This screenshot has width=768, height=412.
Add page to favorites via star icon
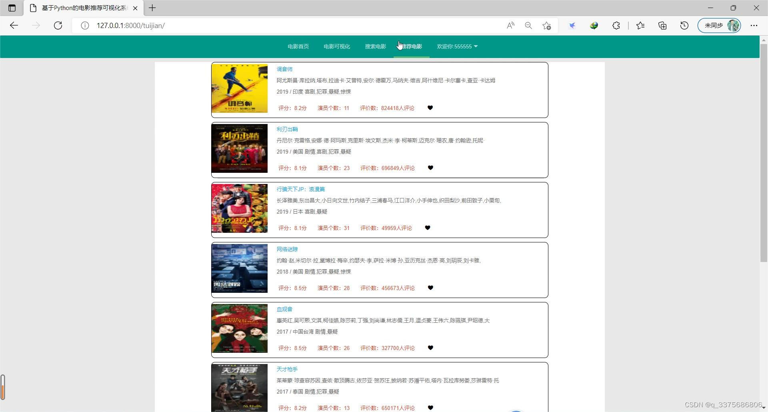coord(546,25)
